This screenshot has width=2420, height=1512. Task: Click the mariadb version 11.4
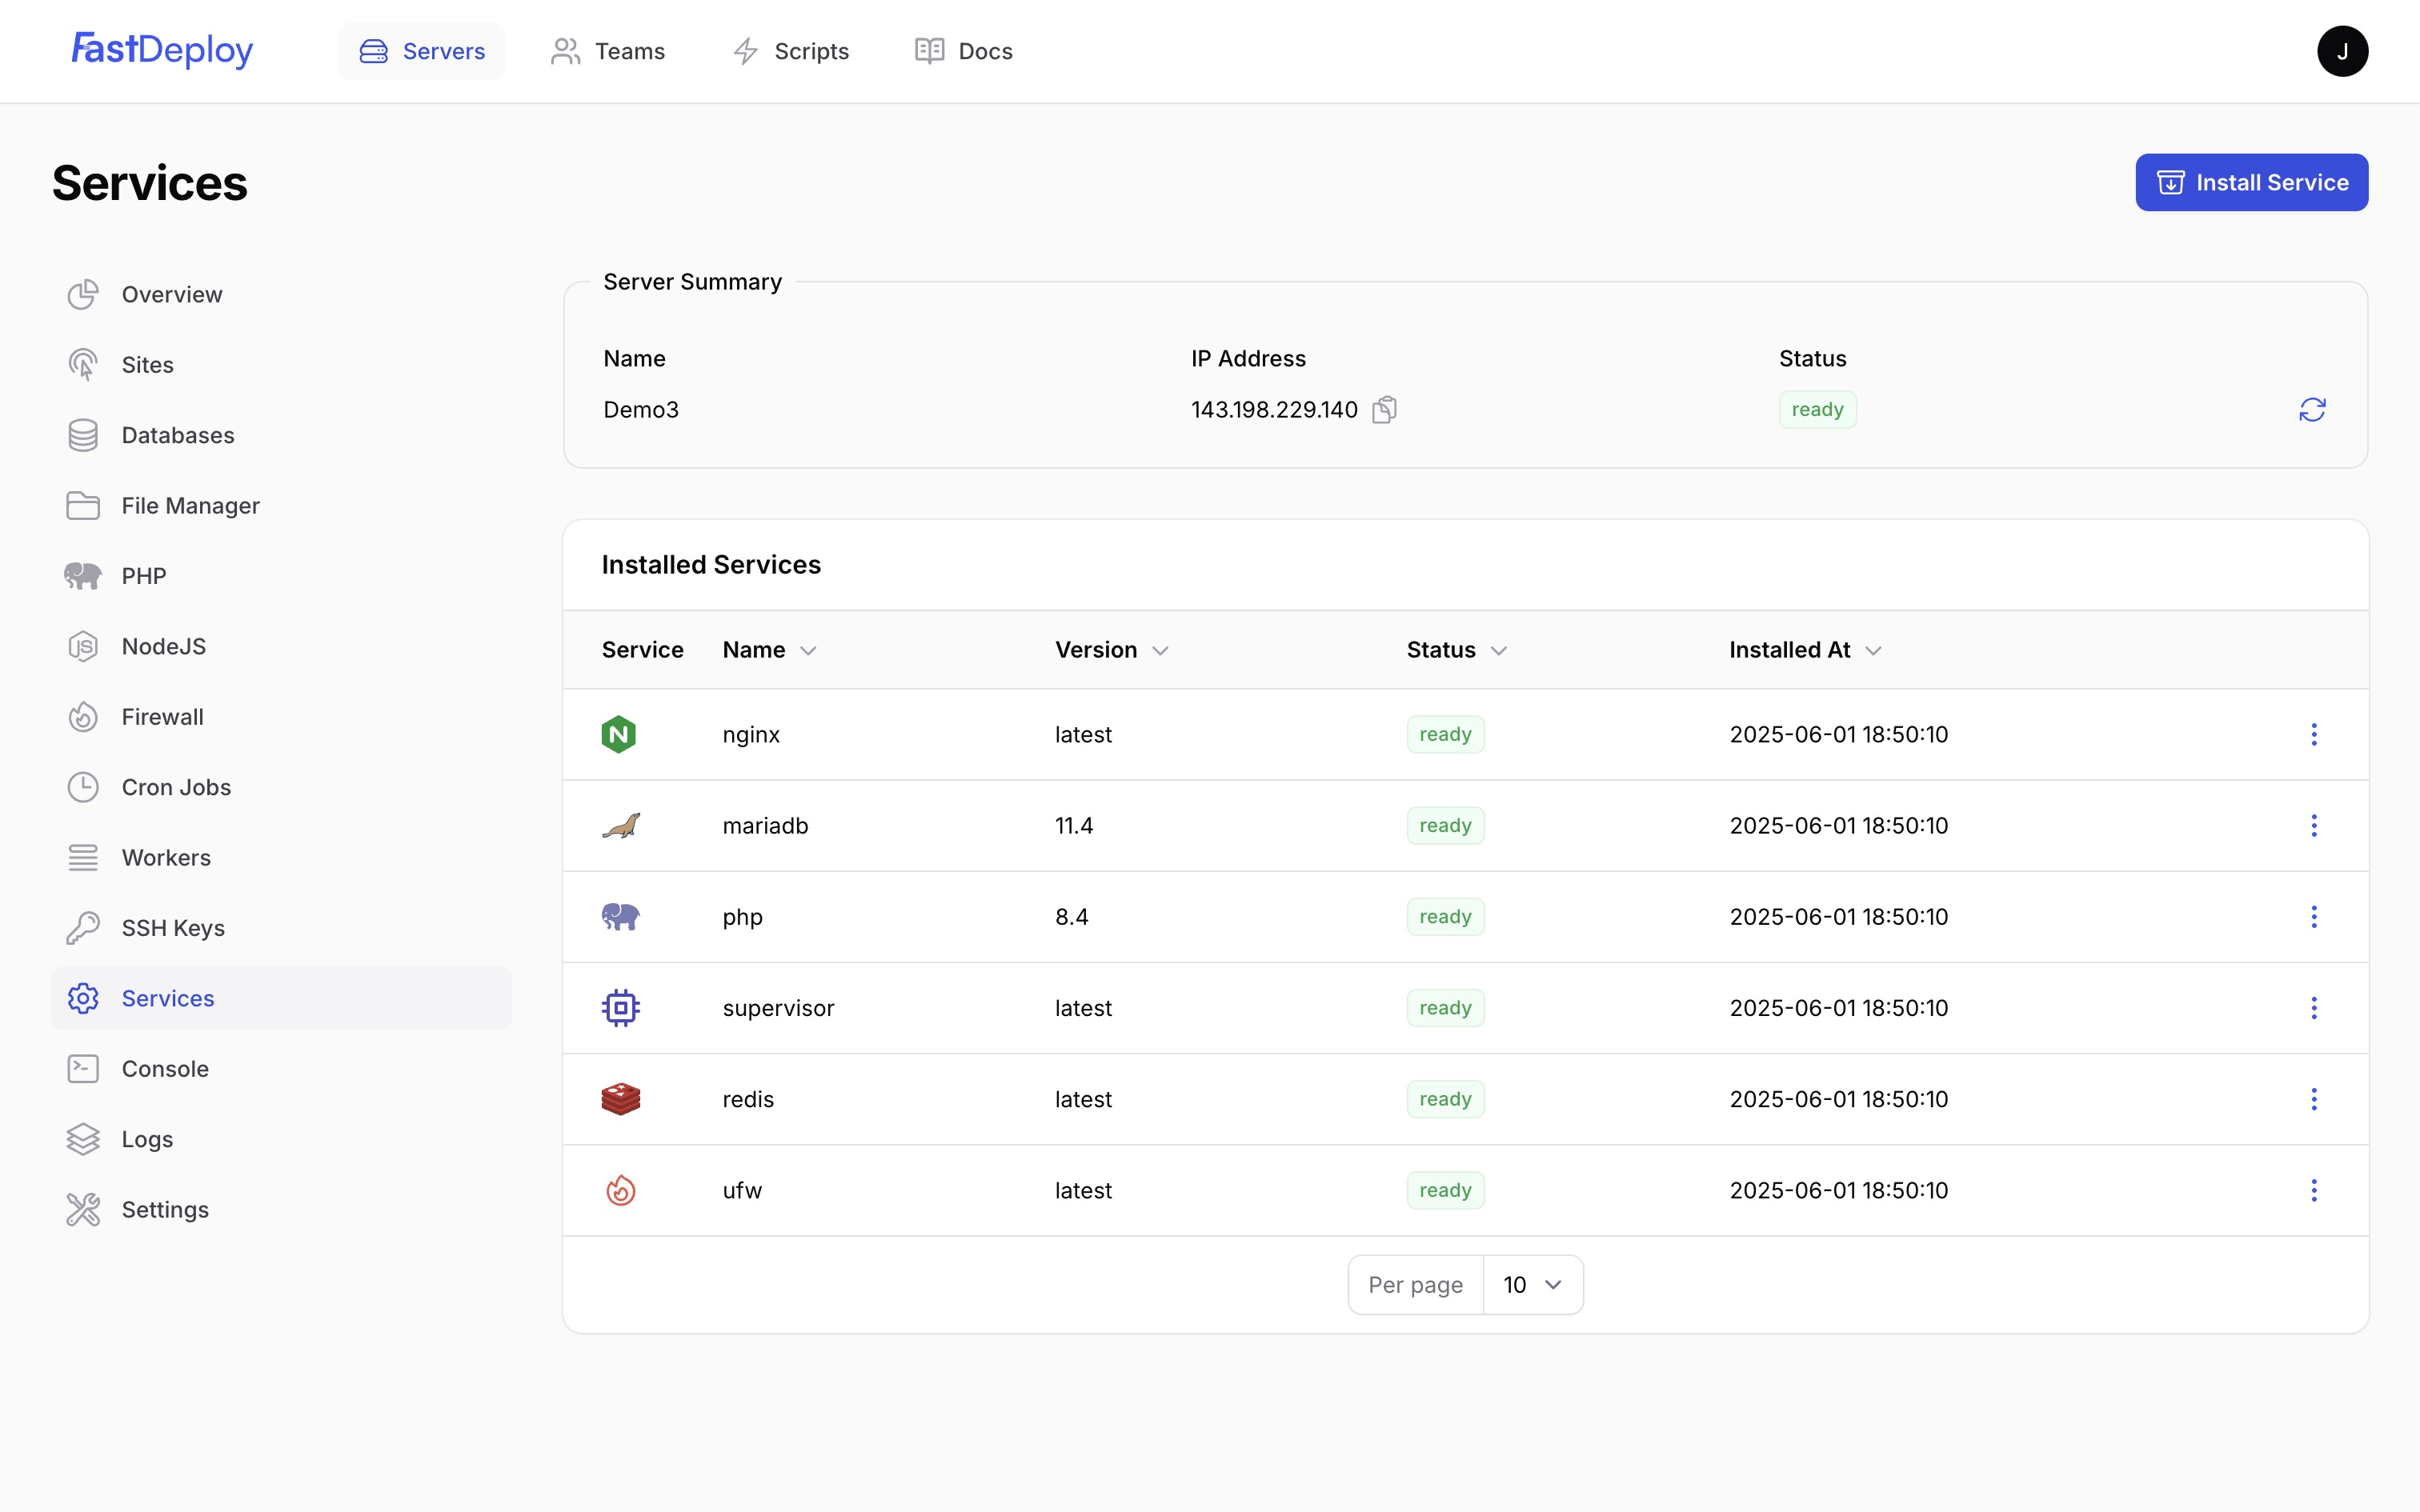click(x=1073, y=826)
